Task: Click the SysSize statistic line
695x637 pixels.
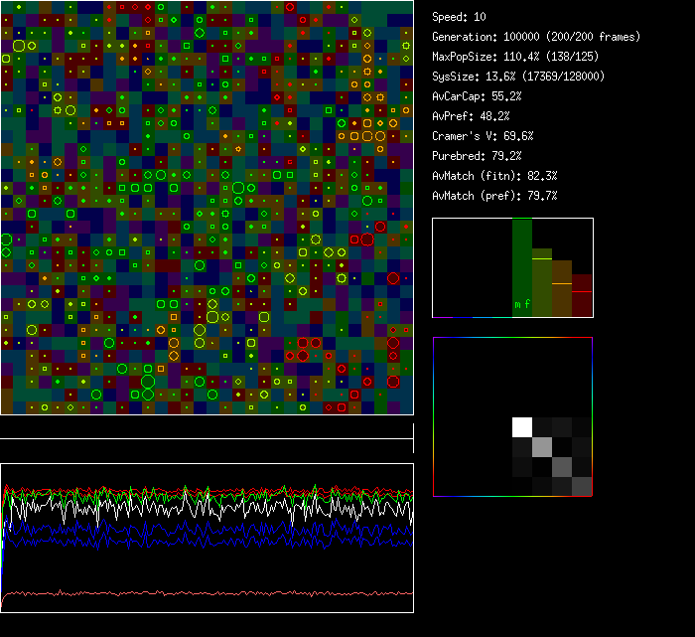Action: pos(518,77)
